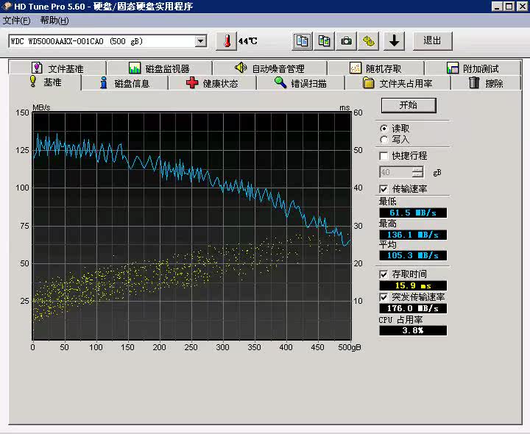Select the 写入 (Write) radio button
Screen dimensions: 530x434
point(384,139)
